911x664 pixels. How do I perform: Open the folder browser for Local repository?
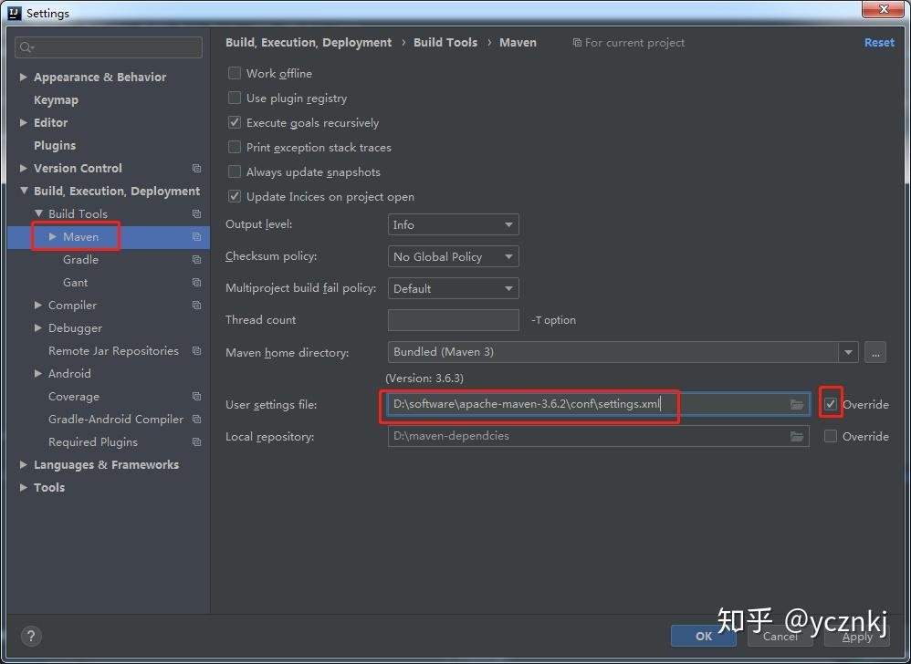795,436
